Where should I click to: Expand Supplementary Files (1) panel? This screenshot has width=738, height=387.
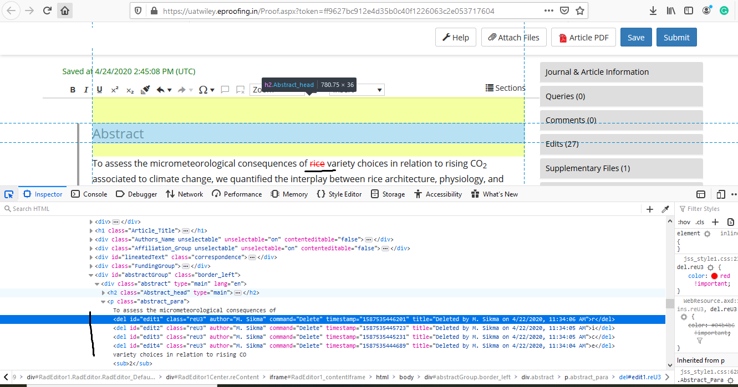tap(622, 168)
